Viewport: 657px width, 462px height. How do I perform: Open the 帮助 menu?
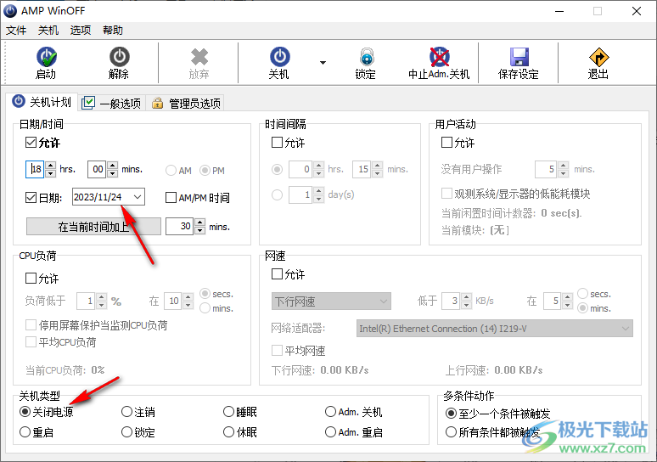[x=113, y=31]
